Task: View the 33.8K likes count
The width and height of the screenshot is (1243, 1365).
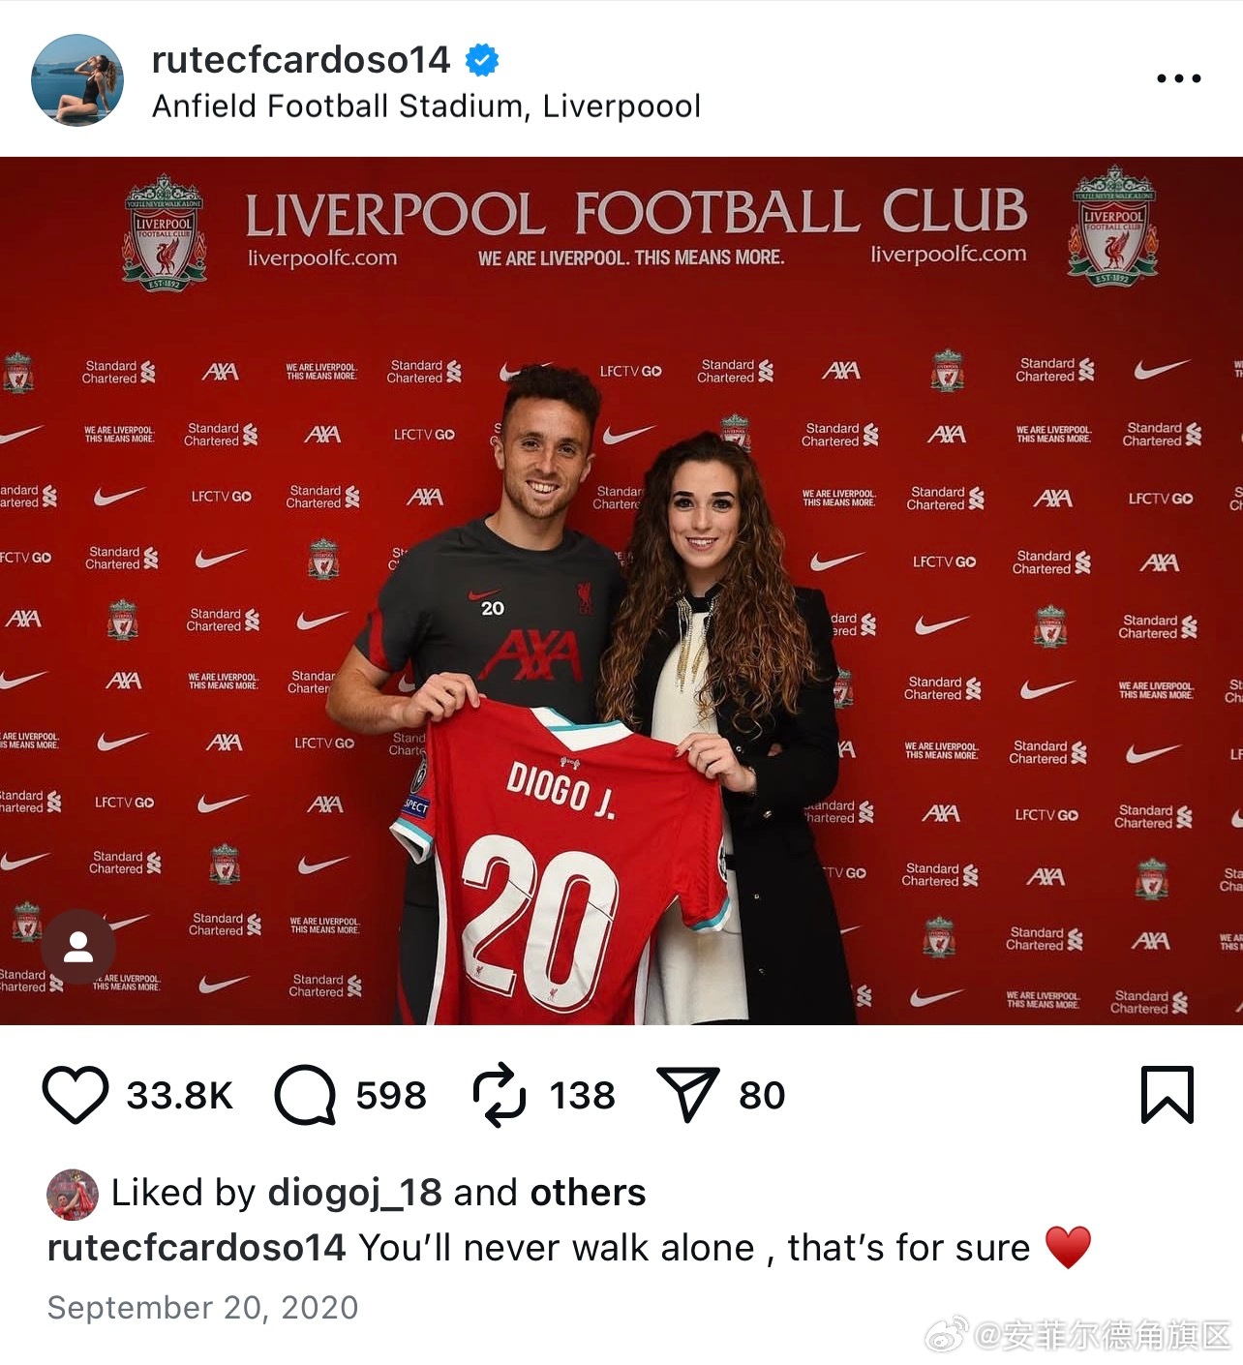Action: [x=180, y=1095]
